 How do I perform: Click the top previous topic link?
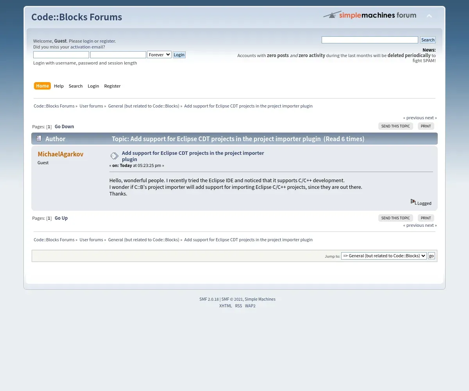414,118
